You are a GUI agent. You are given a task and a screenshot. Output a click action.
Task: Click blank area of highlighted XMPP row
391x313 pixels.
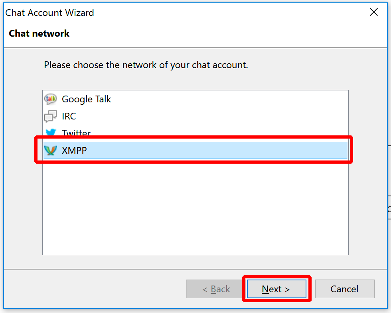[217, 150]
